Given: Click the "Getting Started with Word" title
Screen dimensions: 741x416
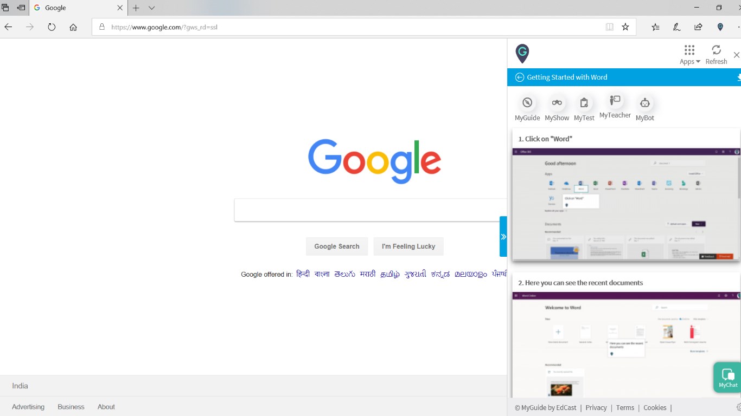Looking at the screenshot, I should click(x=567, y=77).
